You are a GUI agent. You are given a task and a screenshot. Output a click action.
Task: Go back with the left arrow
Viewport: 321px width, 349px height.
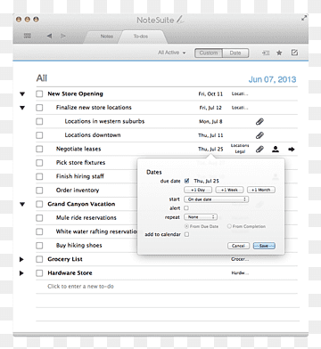click(49, 36)
